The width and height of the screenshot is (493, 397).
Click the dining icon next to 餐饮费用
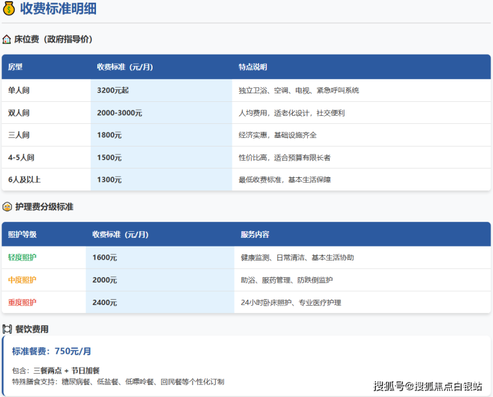(x=7, y=329)
